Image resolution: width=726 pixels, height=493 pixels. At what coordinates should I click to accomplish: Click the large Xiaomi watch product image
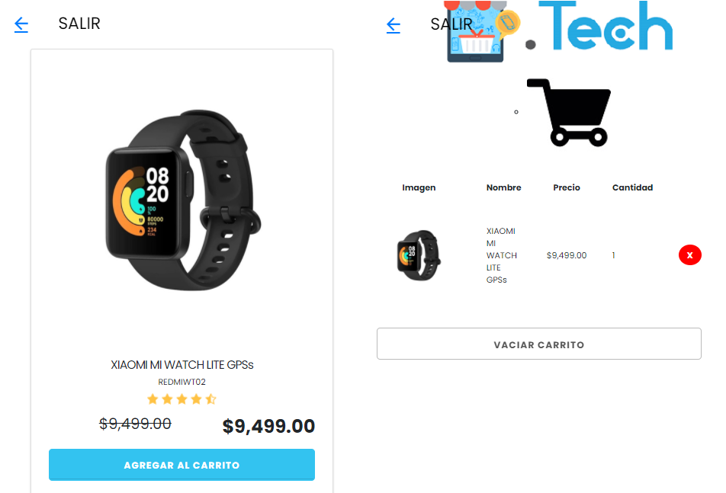pos(182,200)
